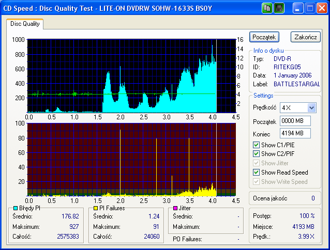Click the PI errors average 176.82
Screen dimensions: 330x250
click(x=70, y=216)
